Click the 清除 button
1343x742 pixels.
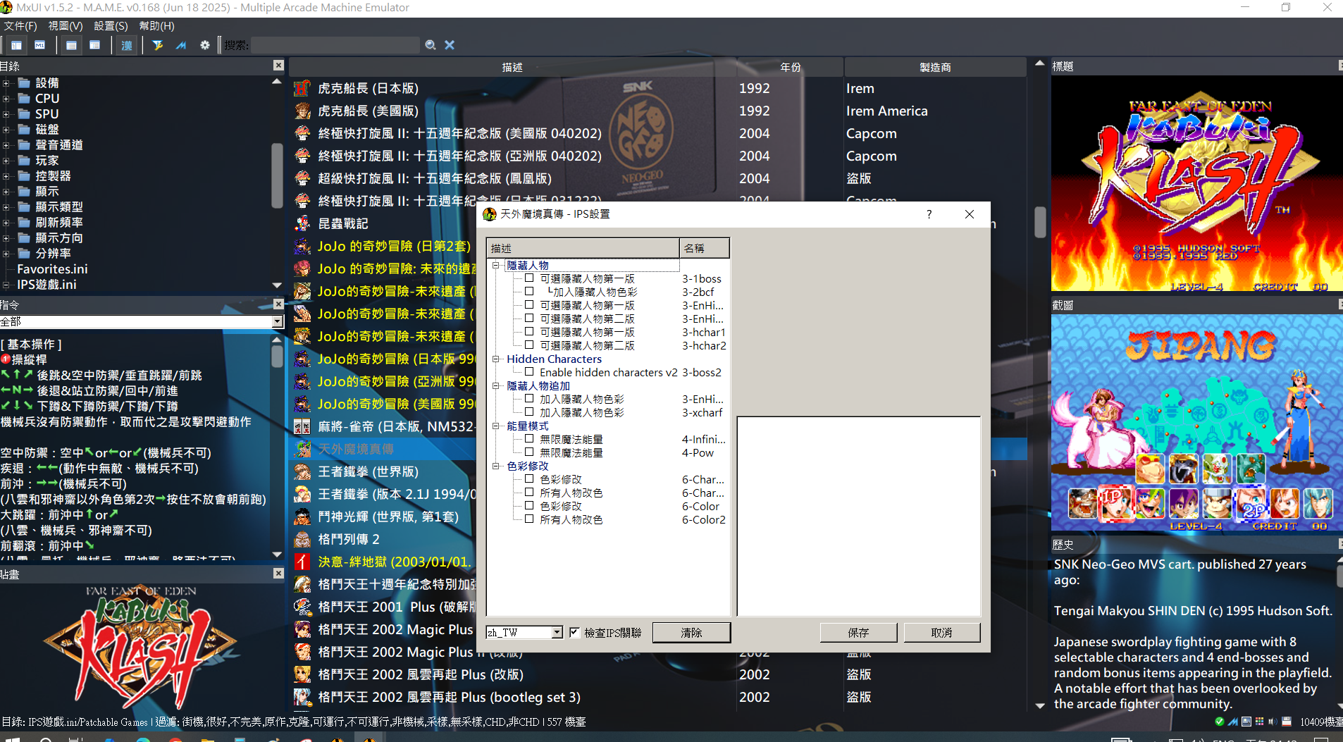pos(691,633)
